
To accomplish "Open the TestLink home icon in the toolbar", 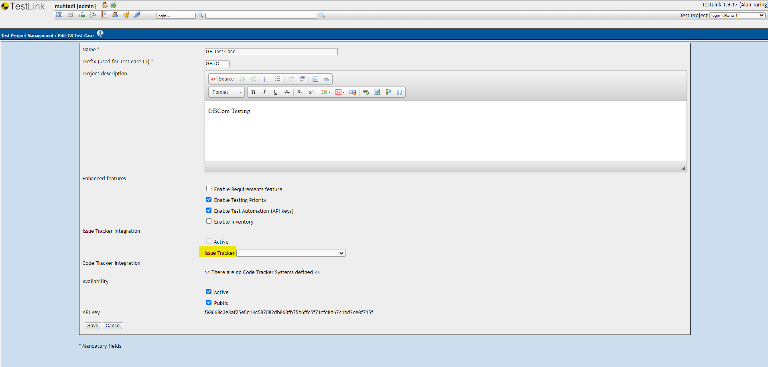I will point(59,14).
